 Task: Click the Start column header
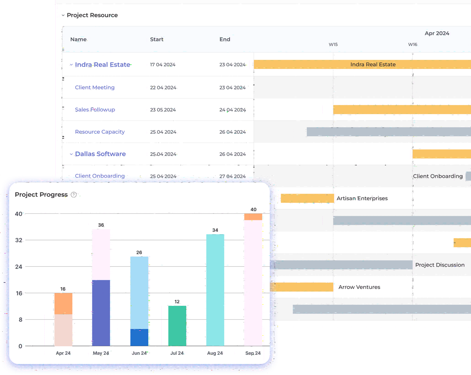tap(157, 39)
